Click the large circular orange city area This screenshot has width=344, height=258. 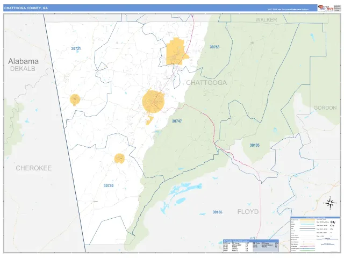click(x=153, y=102)
